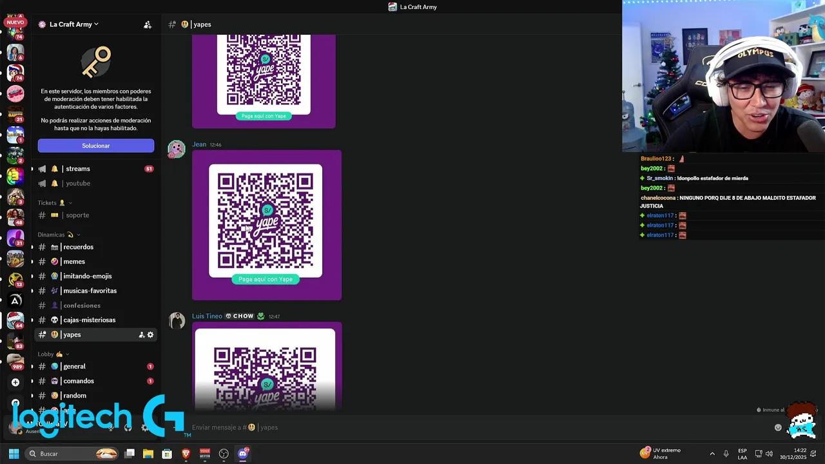Open server with 989 notifications badge
The height and width of the screenshot is (464, 825).
[x=15, y=361]
